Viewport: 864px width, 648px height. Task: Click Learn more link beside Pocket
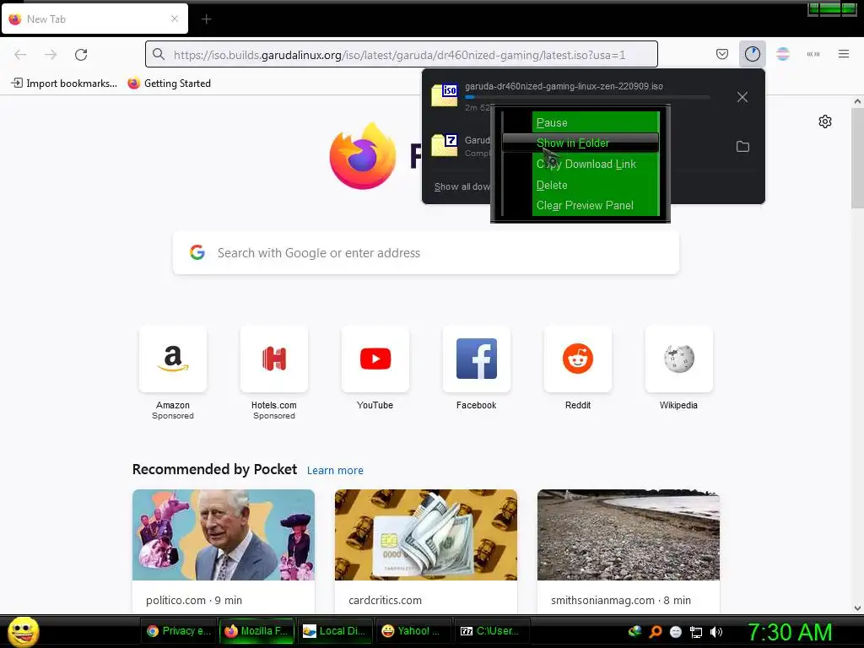pyautogui.click(x=335, y=471)
